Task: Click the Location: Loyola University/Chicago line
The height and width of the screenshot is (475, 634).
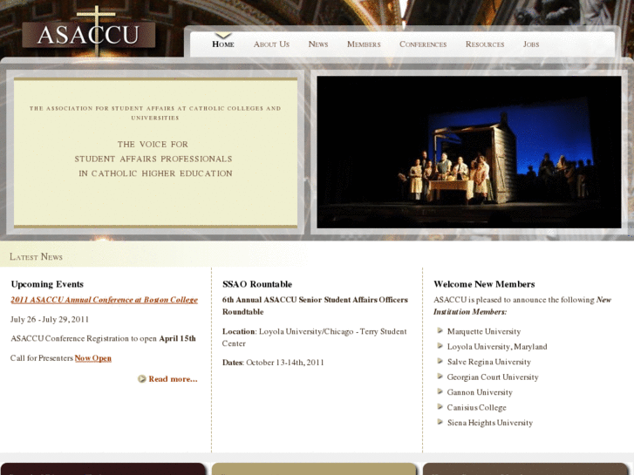Action: tap(315, 337)
